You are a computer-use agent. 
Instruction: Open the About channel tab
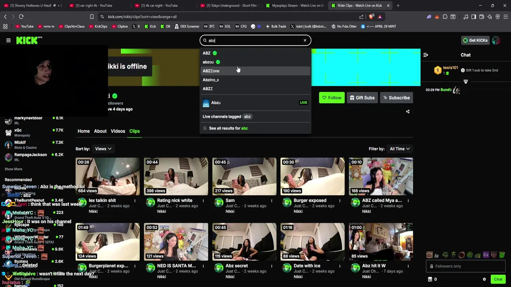click(x=100, y=131)
